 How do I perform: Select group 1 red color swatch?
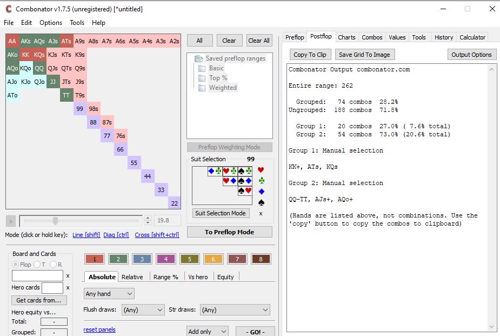95,259
